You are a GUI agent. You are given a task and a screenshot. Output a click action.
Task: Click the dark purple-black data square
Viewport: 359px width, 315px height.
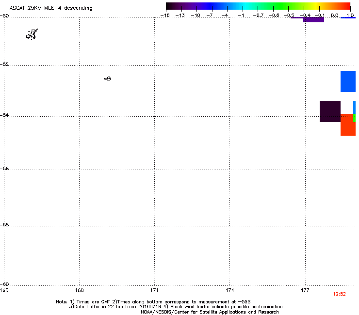[x=330, y=111]
